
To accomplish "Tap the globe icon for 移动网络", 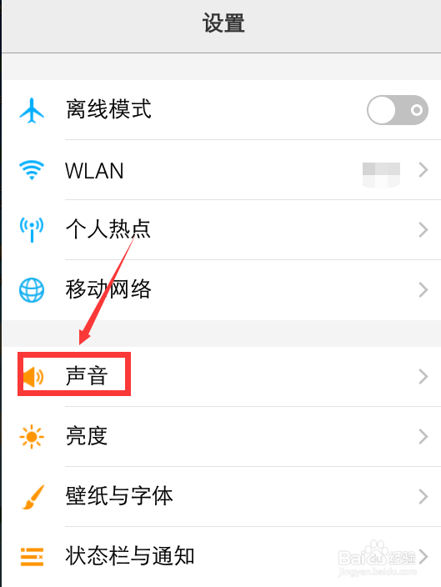I will (x=32, y=290).
